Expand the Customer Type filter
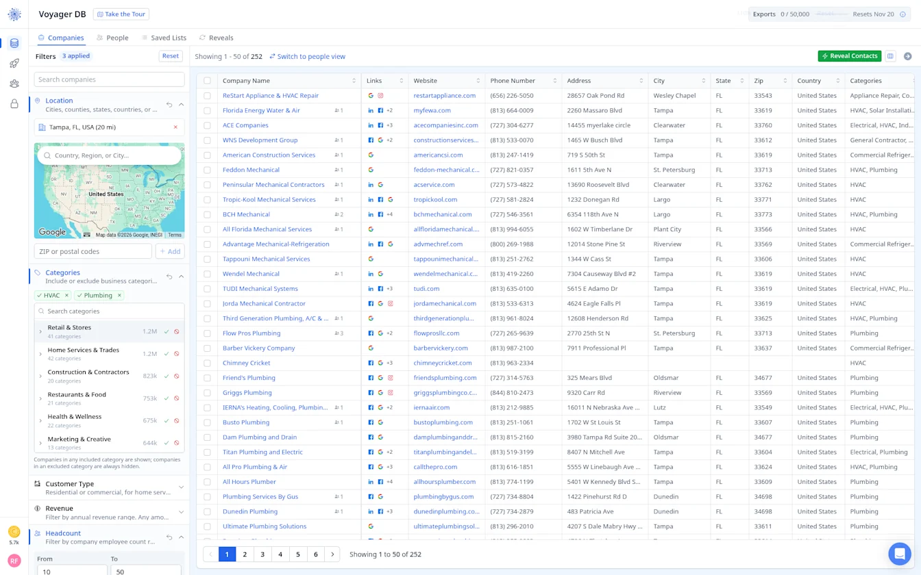The image size is (921, 575). 181,487
